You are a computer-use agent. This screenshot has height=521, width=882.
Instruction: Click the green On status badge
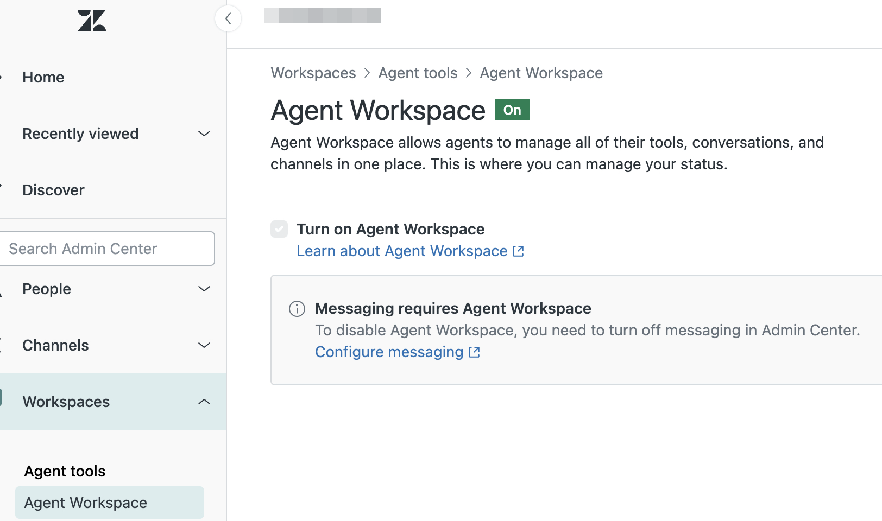tap(512, 110)
